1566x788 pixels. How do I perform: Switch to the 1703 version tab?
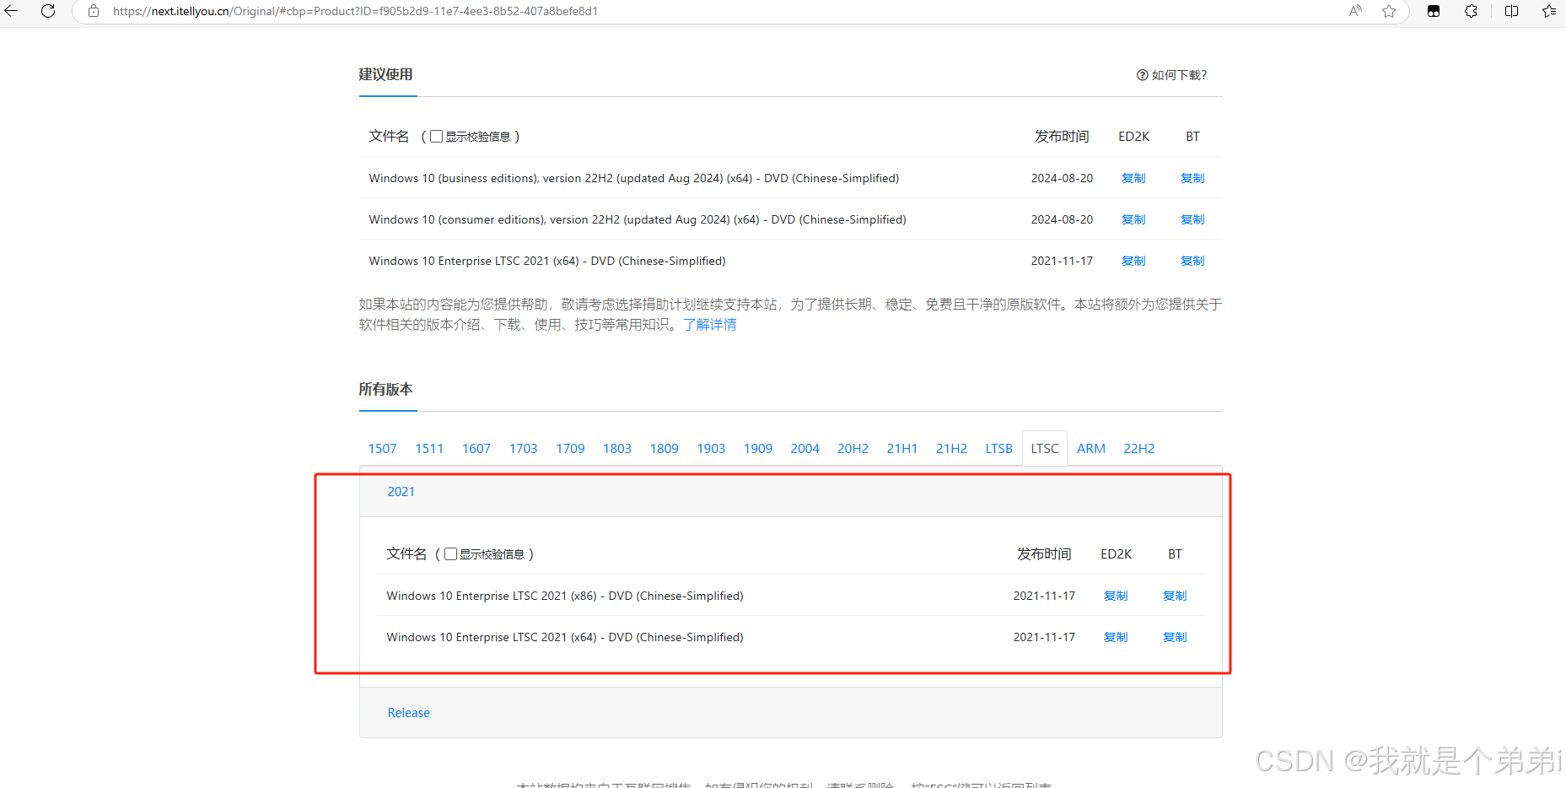coord(523,448)
